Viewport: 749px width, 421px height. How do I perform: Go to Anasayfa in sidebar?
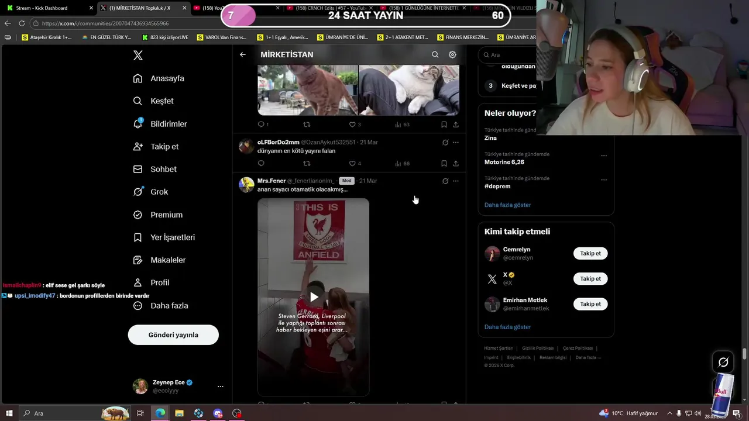click(x=159, y=78)
